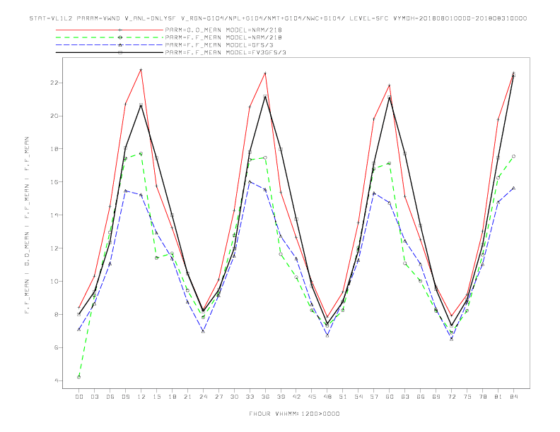Click x-axis tick label 21
Image resolution: width=560 pixels, height=432 pixels.
[187, 397]
